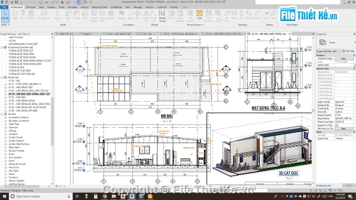Expand the KT 05 - MẶT BÊN sheet node
The width and height of the screenshot is (356, 200).
pos(6,97)
